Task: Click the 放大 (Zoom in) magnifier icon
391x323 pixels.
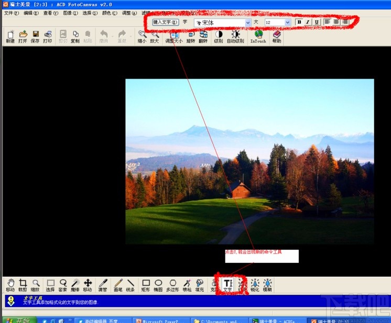Action: point(154,37)
